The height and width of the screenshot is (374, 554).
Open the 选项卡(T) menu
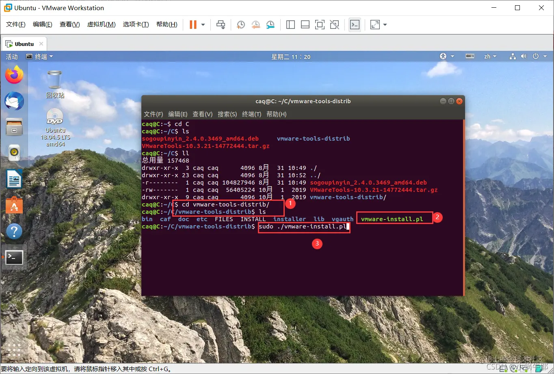(x=136, y=24)
